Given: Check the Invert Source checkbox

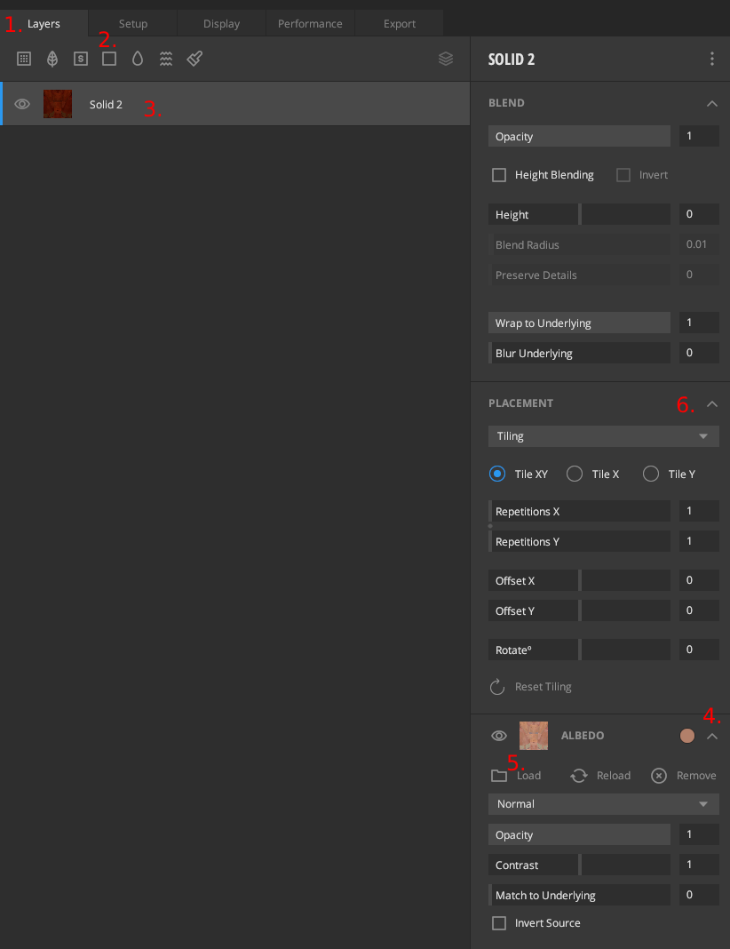Looking at the screenshot, I should click(x=499, y=923).
